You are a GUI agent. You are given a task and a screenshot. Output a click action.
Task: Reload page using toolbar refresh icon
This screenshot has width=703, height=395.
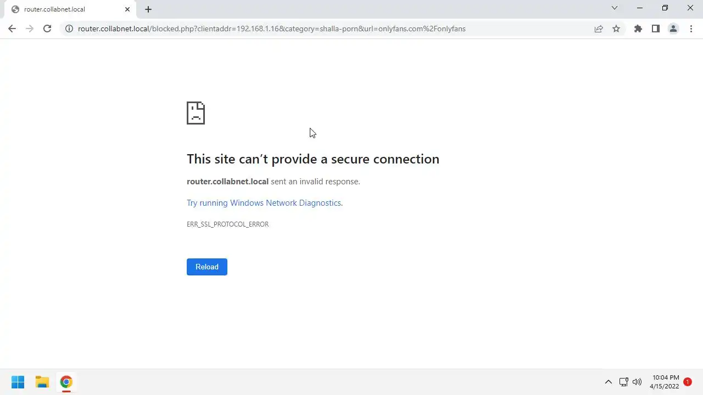tap(47, 29)
